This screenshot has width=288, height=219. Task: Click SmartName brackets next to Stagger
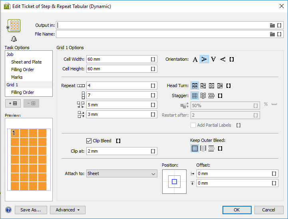click(x=220, y=96)
